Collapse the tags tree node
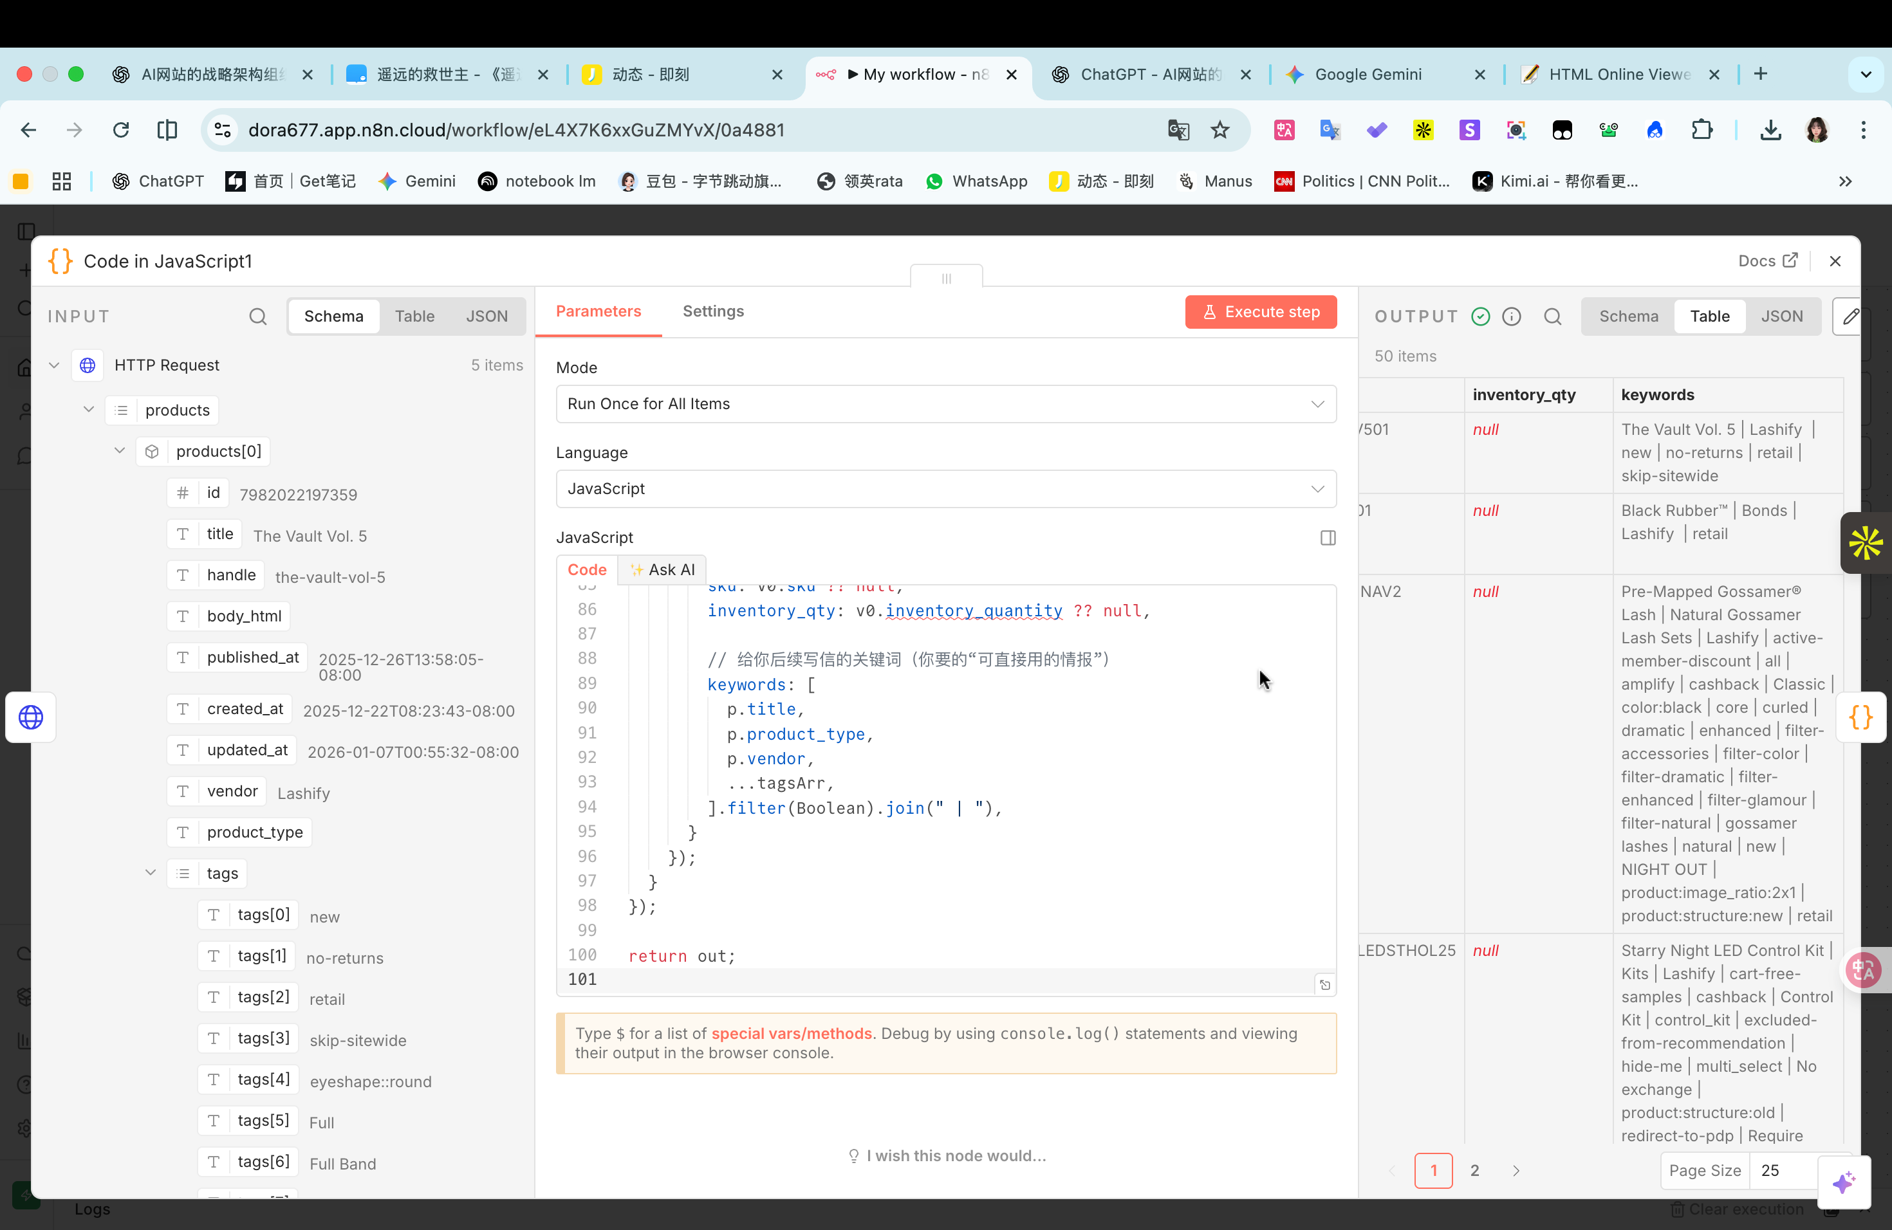Viewport: 1892px width, 1230px height. pyautogui.click(x=150, y=872)
